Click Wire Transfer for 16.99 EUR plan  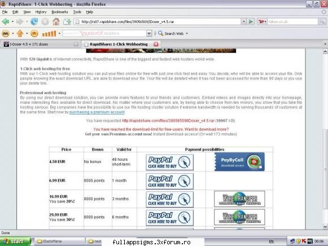tap(239, 199)
